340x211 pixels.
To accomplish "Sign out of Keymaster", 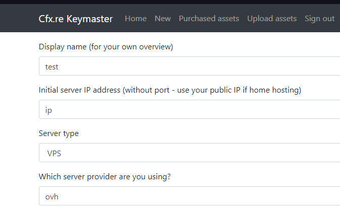I will 319,19.
